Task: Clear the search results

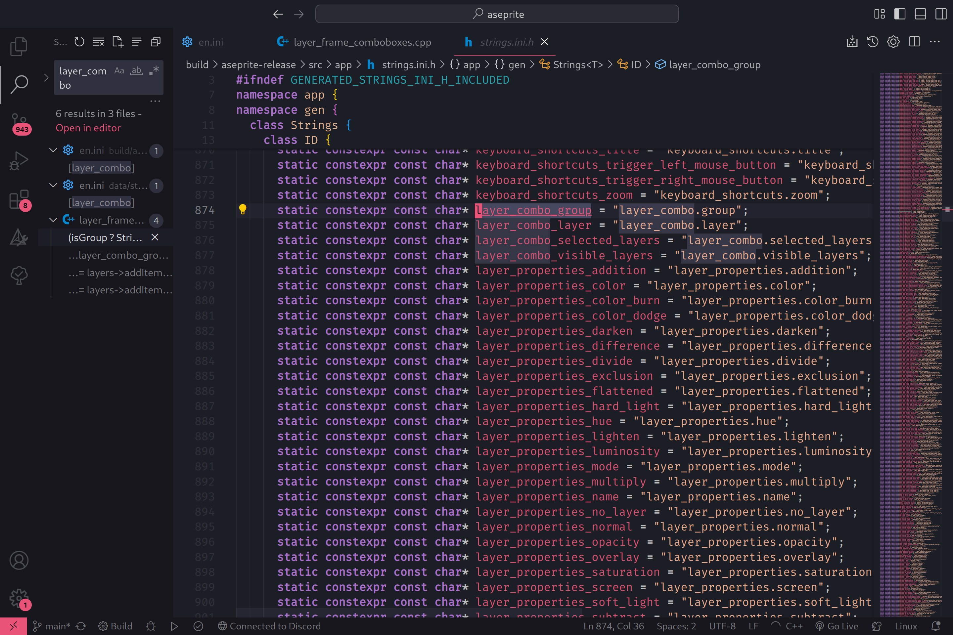Action: click(x=99, y=42)
